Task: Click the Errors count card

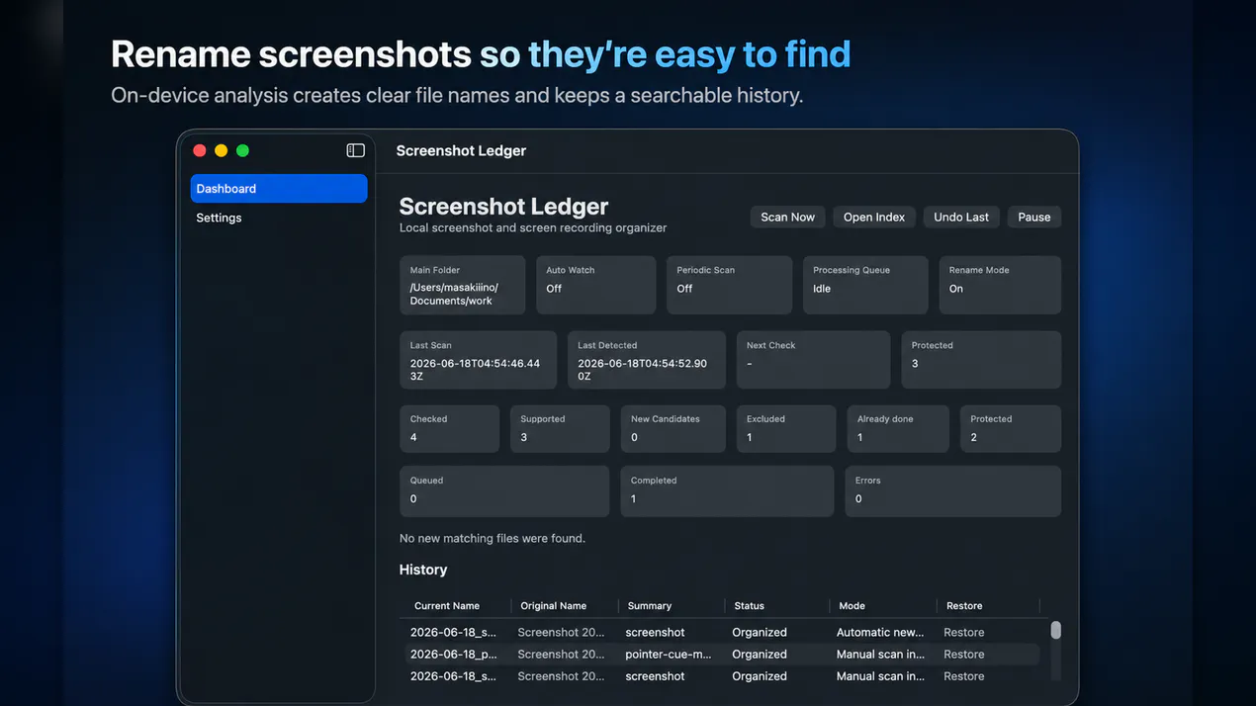Action: tap(953, 491)
